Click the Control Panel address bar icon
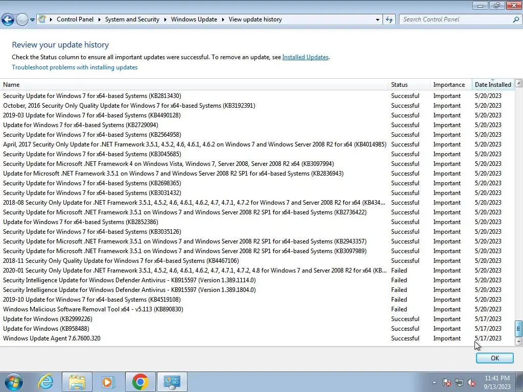523x392 pixels. pos(42,19)
